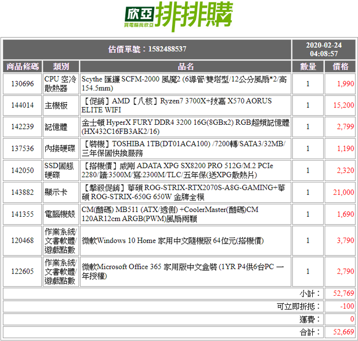Select Microsoft Office 365 product name
358x341 pixels.
click(x=182, y=271)
